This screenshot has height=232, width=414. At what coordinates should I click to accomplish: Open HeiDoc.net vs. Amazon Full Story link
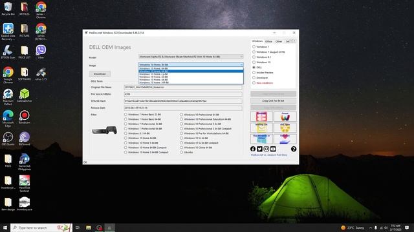pos(269,155)
